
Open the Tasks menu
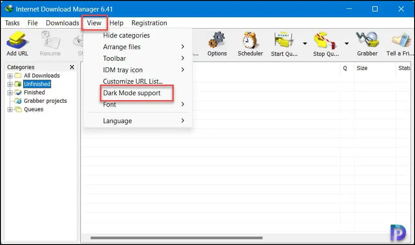pos(12,23)
